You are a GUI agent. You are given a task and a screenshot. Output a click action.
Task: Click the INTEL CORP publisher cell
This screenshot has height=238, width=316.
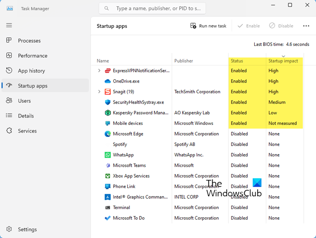186,197
